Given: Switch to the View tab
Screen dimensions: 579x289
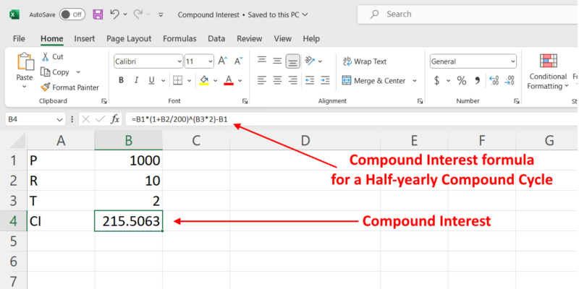Looking at the screenshot, I should 283,39.
